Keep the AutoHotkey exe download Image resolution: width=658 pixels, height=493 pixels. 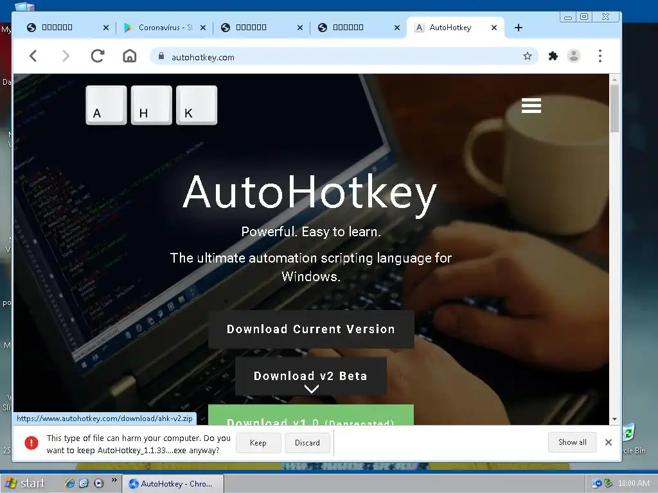258,443
